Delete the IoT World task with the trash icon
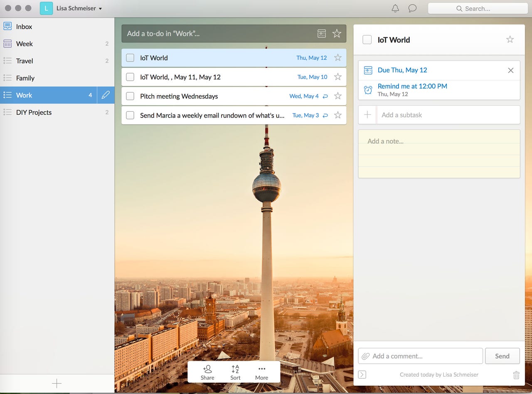Screen dimensions: 532x394 pyautogui.click(x=516, y=375)
